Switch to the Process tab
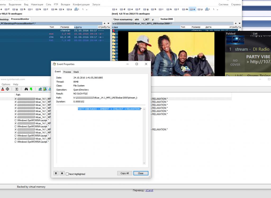The image size is (271, 198). (67, 72)
